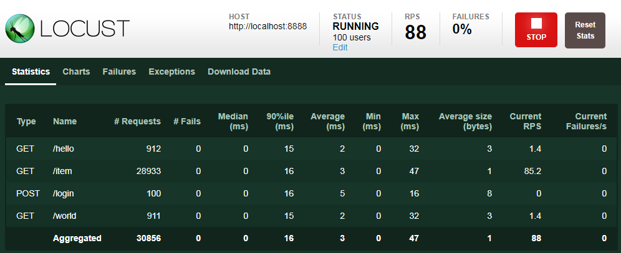The width and height of the screenshot is (621, 253).
Task: Click the RUNNING status text
Action: (x=355, y=27)
